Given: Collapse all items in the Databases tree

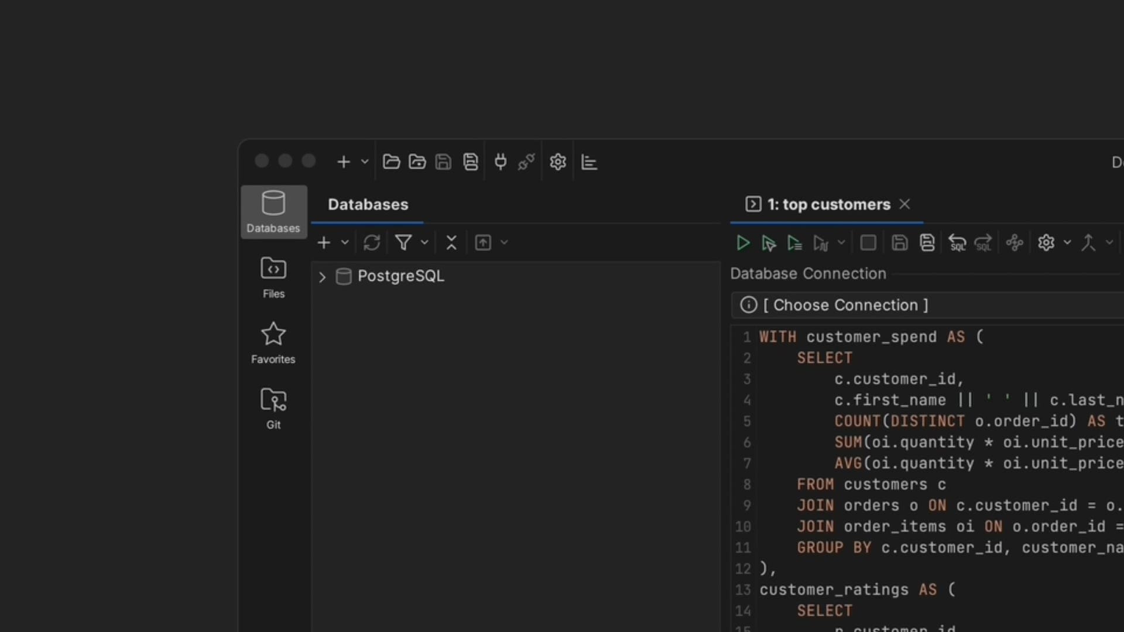Looking at the screenshot, I should 451,243.
